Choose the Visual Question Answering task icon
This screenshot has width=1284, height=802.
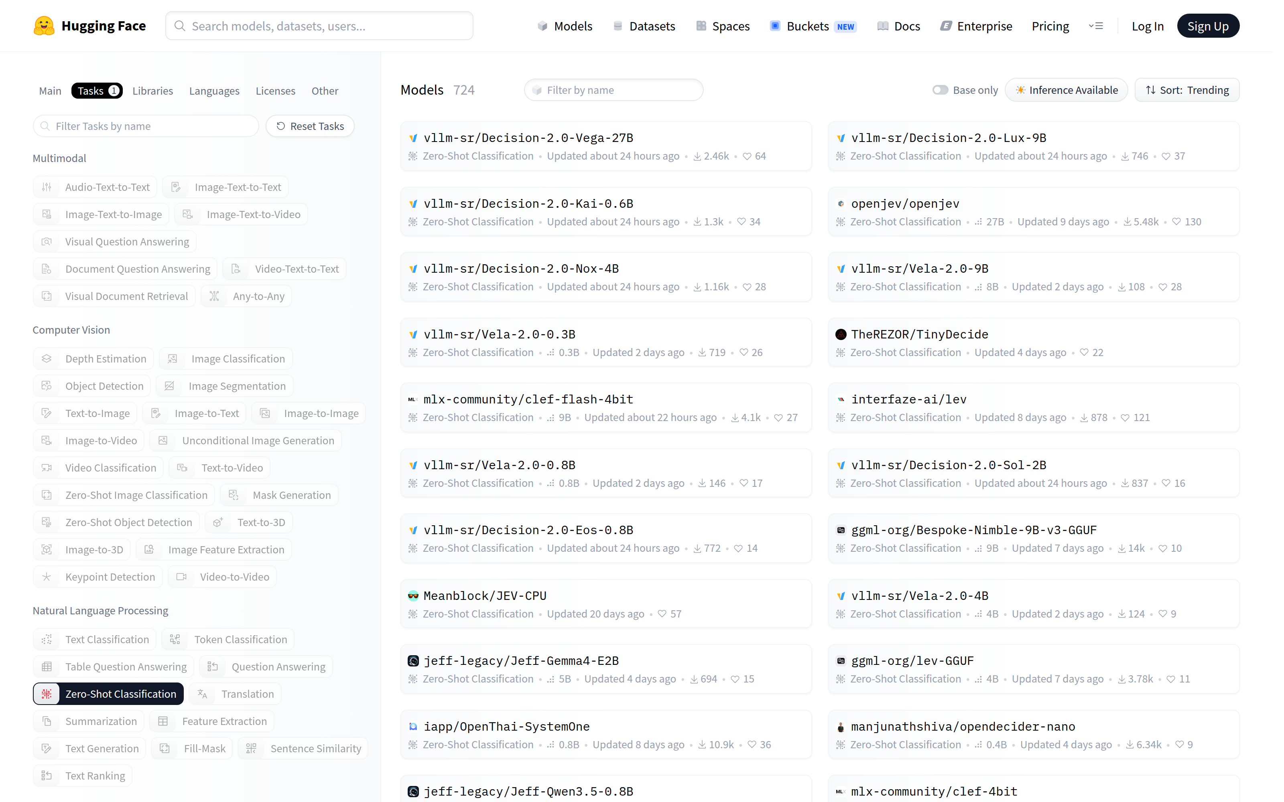pos(47,241)
